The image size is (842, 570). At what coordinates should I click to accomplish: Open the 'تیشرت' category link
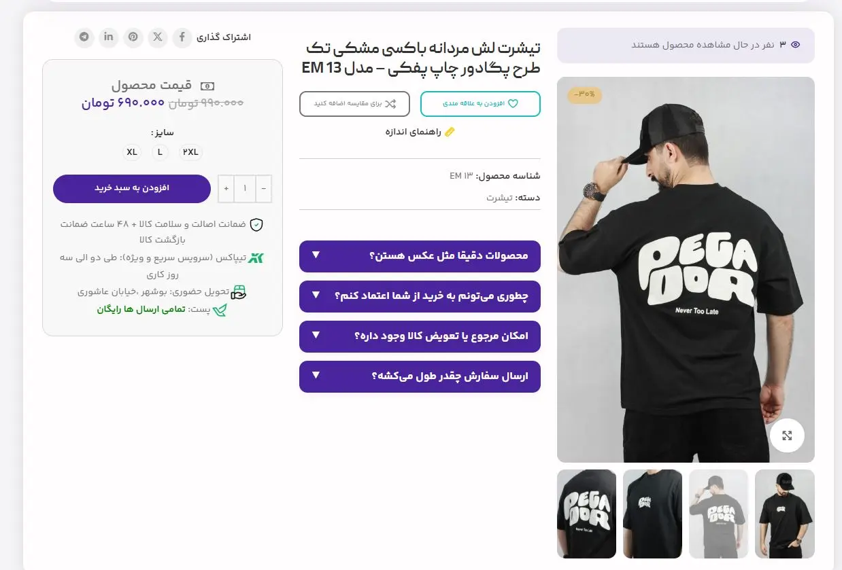coord(499,198)
